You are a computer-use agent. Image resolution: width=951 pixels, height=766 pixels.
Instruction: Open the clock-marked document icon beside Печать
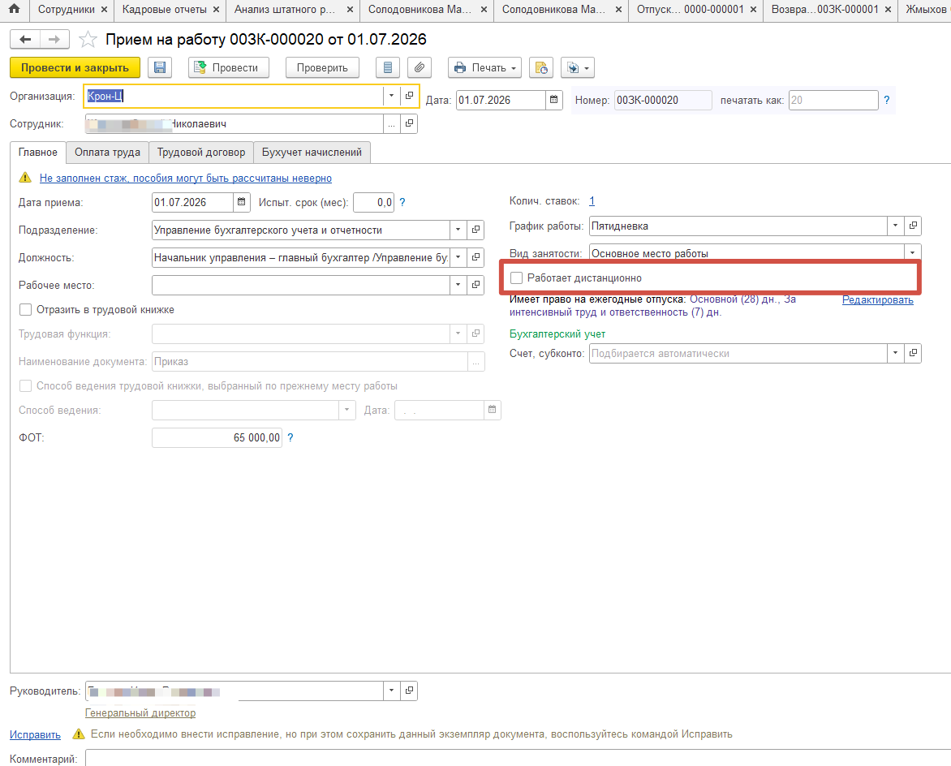point(541,67)
